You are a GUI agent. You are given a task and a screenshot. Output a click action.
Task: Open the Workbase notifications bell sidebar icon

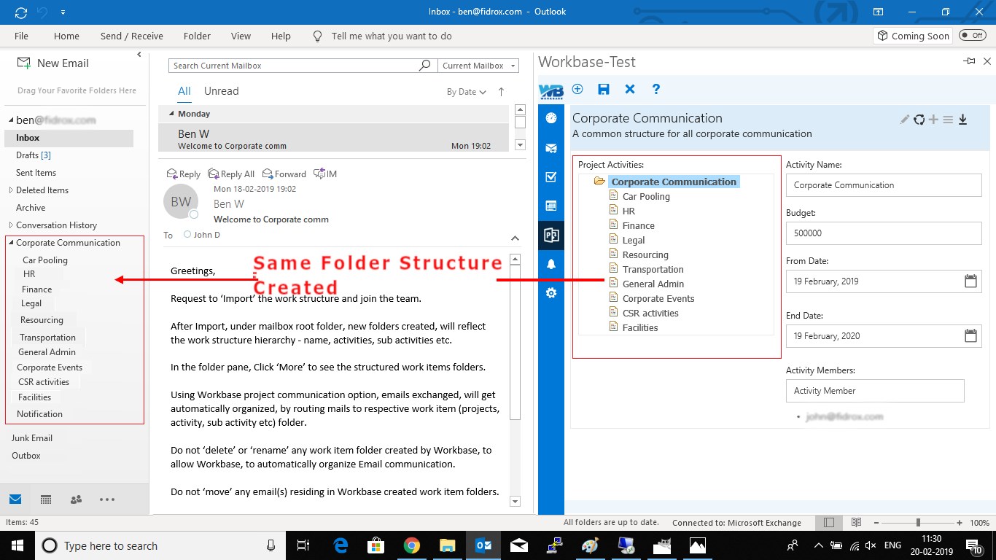[551, 264]
